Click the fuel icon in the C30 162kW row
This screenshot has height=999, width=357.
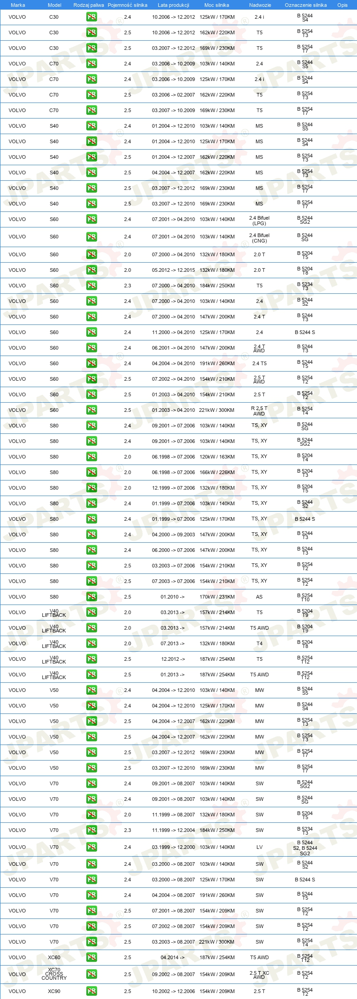click(x=91, y=32)
